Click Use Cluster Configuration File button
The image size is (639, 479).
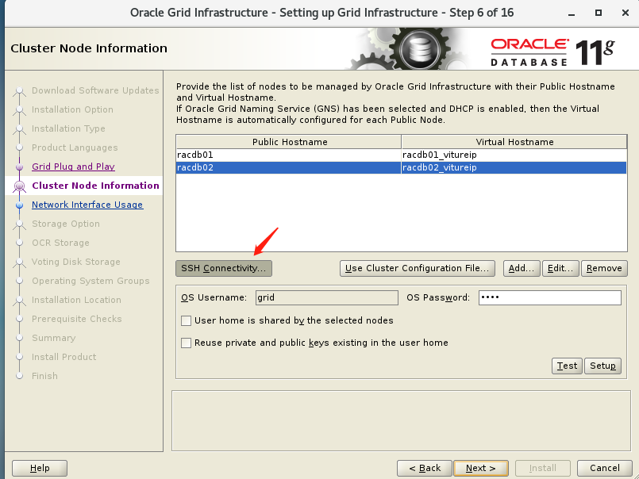click(418, 268)
